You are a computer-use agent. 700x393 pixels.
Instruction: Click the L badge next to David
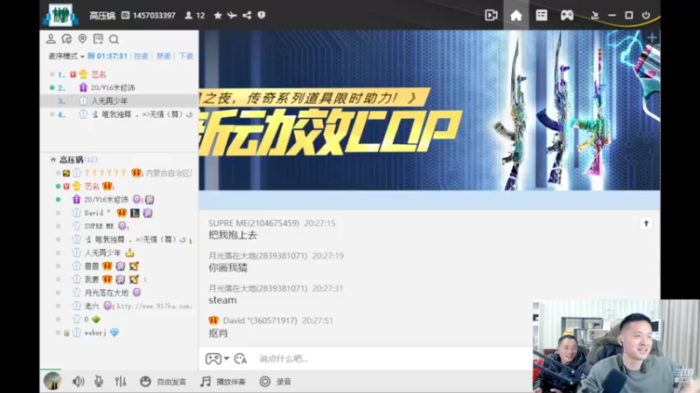pyautogui.click(x=135, y=213)
